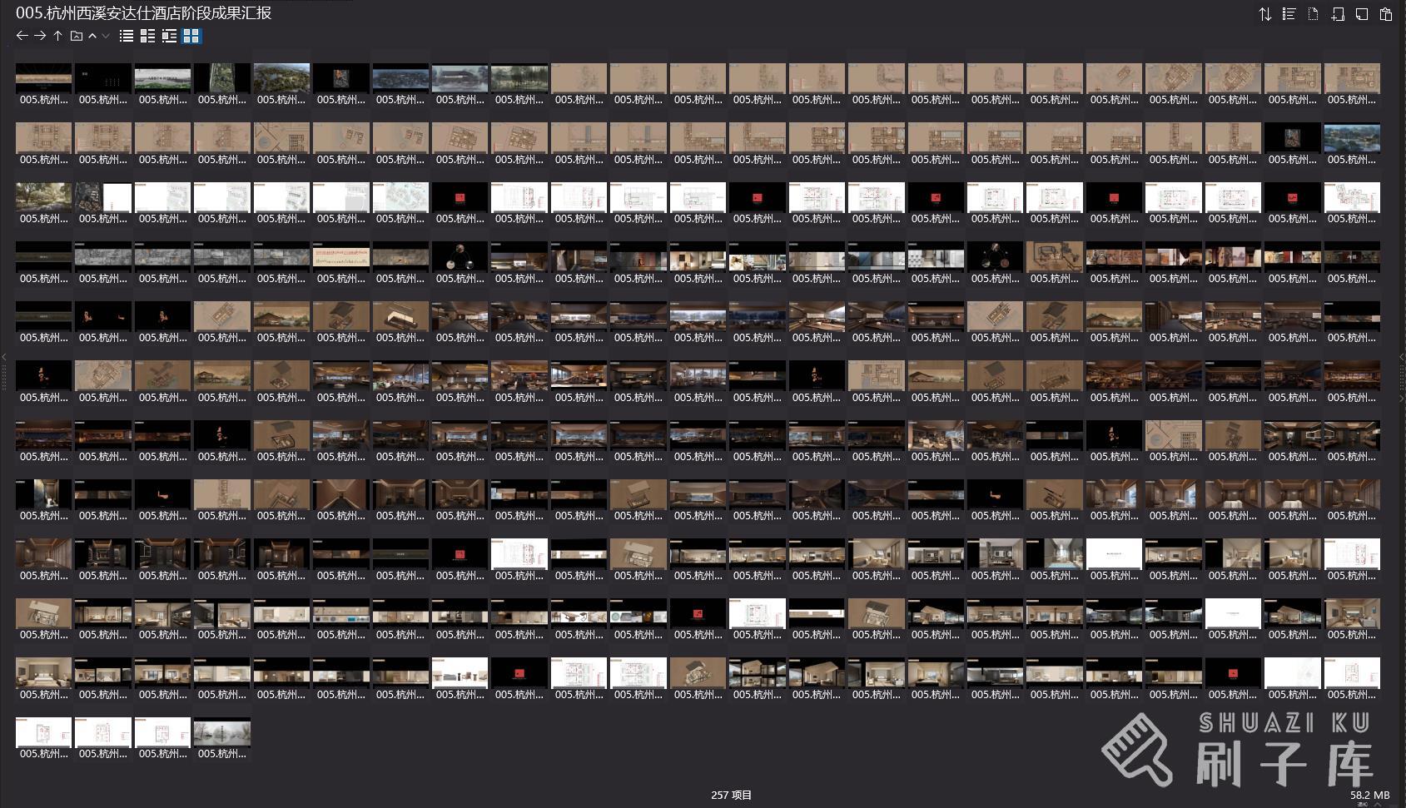The width and height of the screenshot is (1406, 808).
Task: Go up to the parent folder
Action: point(58,36)
